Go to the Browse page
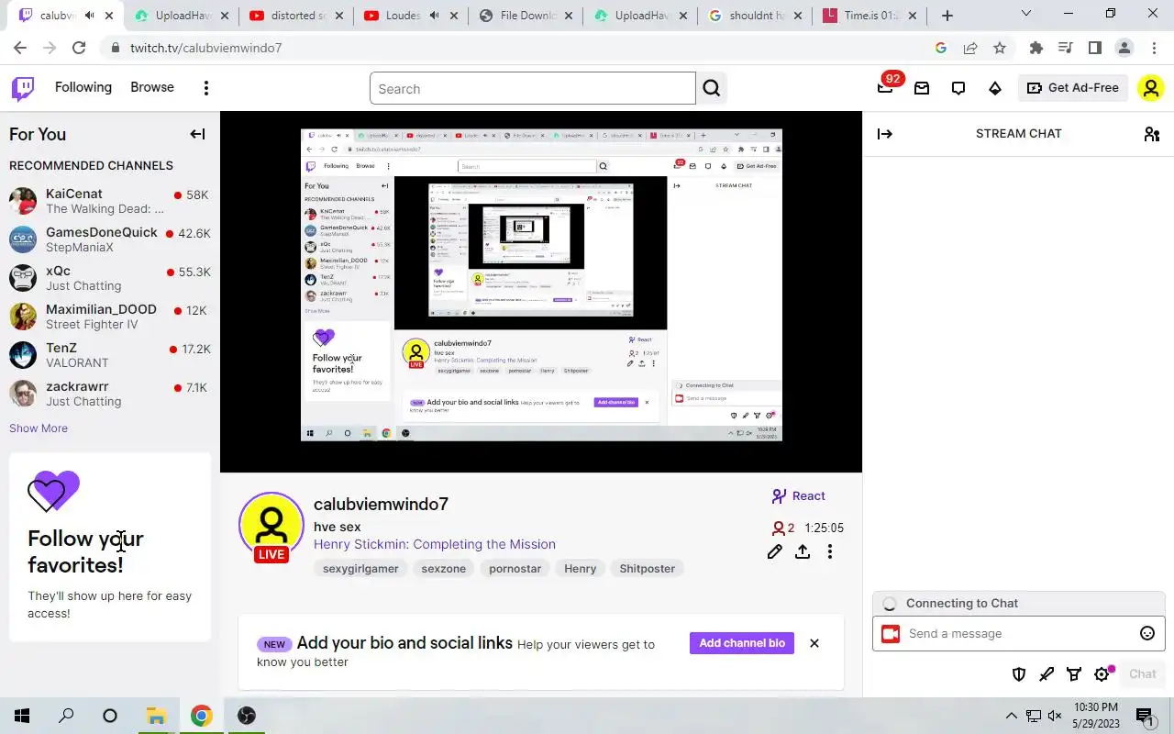The height and width of the screenshot is (734, 1174). click(152, 87)
